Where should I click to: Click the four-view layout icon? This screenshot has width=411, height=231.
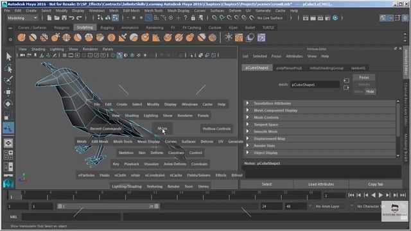(x=8, y=155)
